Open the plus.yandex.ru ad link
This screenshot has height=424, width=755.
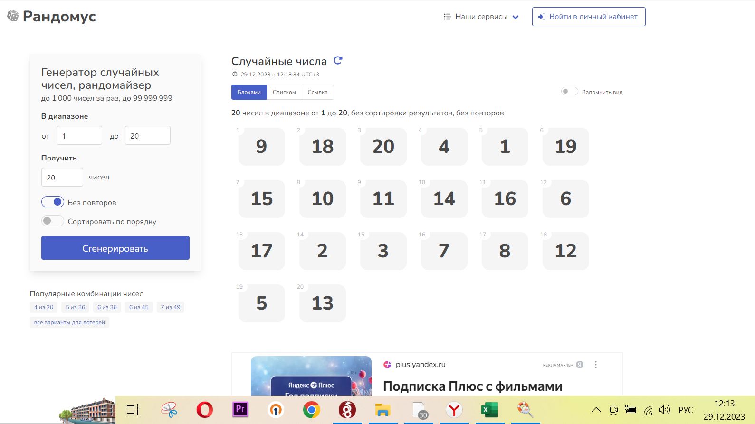click(x=421, y=365)
